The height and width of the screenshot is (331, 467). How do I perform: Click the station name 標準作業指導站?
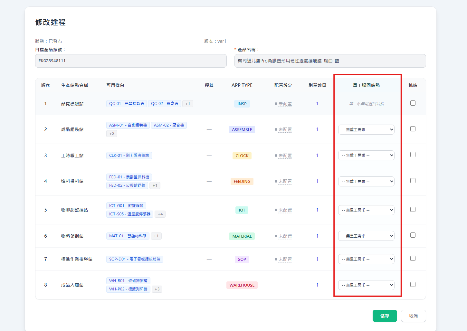pyautogui.click(x=77, y=259)
